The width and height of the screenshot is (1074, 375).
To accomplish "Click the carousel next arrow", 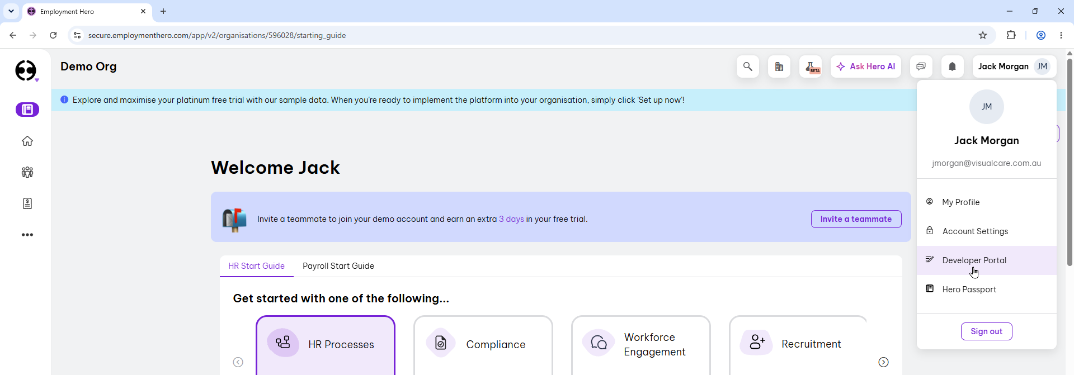I will 884,362.
